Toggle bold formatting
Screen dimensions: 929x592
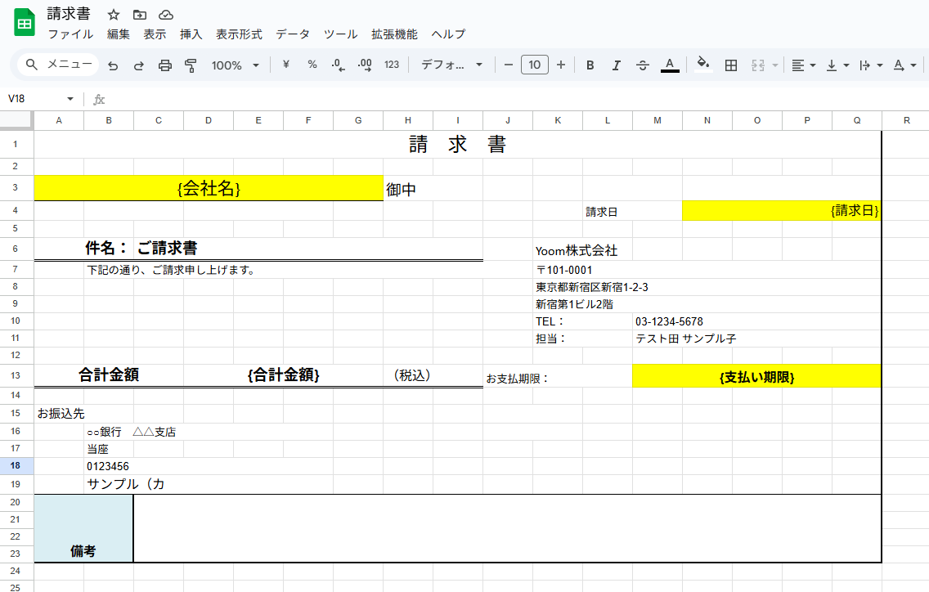[590, 65]
